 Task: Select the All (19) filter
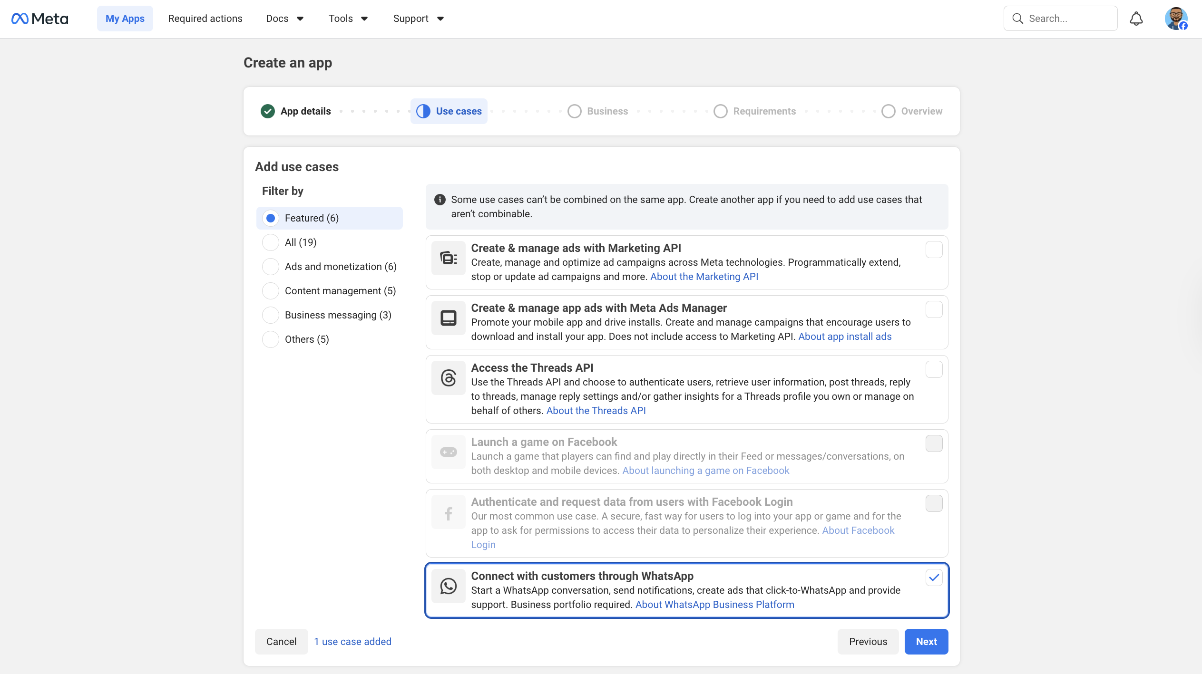[x=271, y=242]
